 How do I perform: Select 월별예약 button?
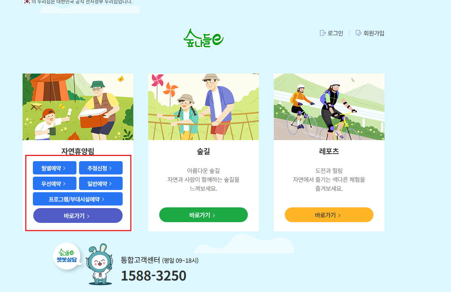(55, 168)
